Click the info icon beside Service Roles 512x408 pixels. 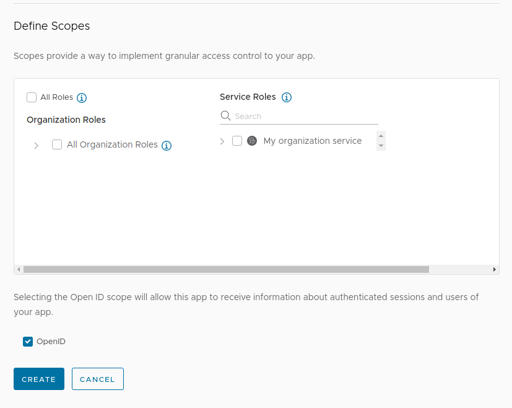coord(286,97)
